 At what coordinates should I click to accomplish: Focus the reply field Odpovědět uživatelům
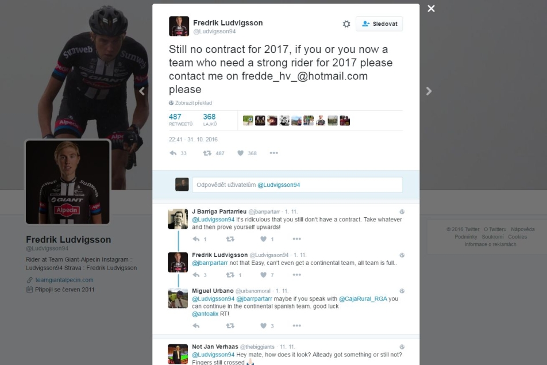click(x=297, y=185)
